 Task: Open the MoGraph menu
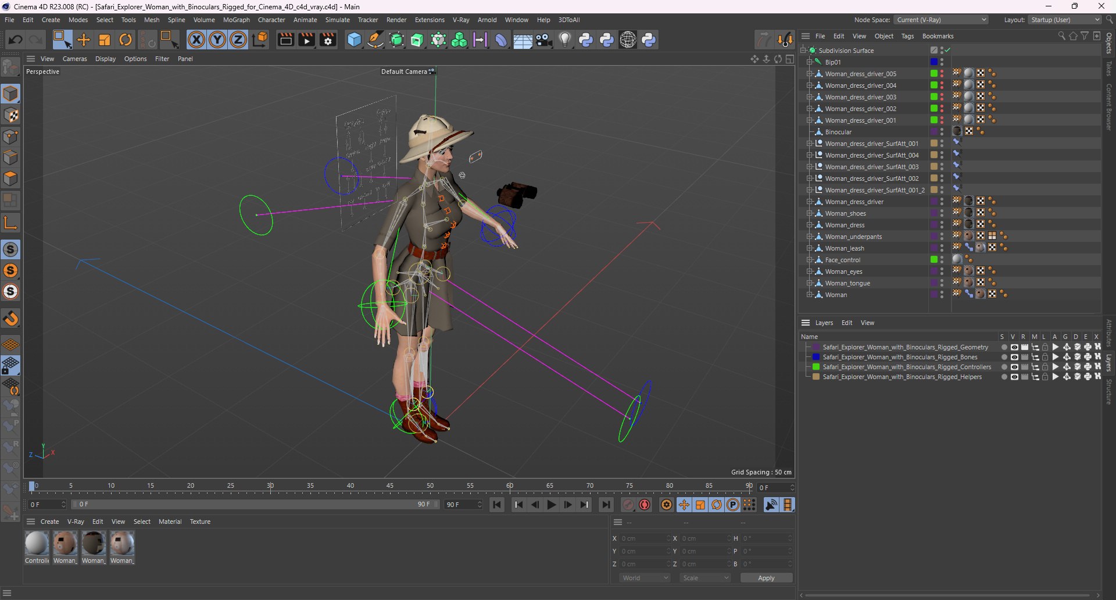(x=237, y=20)
